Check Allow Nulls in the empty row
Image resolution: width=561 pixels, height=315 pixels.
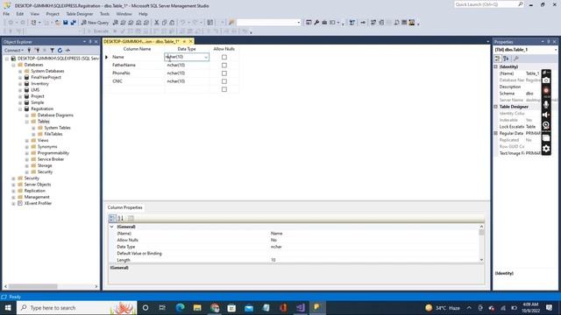pos(224,89)
